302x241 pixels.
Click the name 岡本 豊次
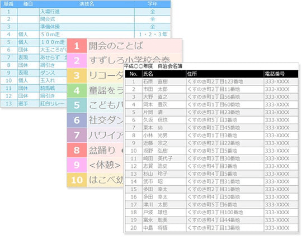pyautogui.click(x=155, y=105)
